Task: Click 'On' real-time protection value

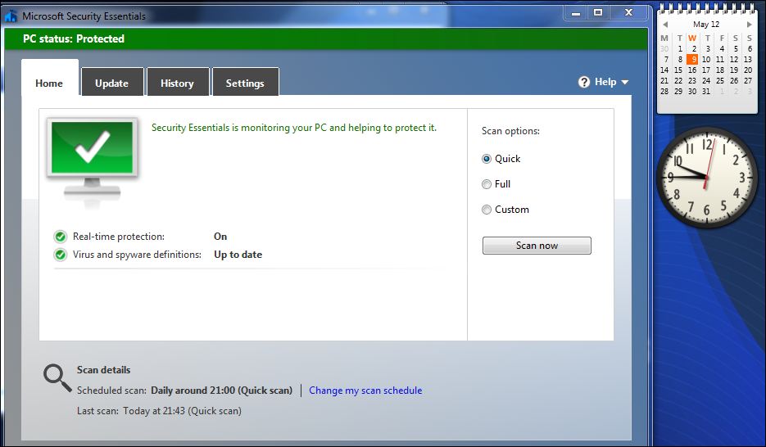Action: (x=220, y=237)
